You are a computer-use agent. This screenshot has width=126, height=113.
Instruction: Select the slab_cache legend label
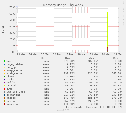[14, 73]
